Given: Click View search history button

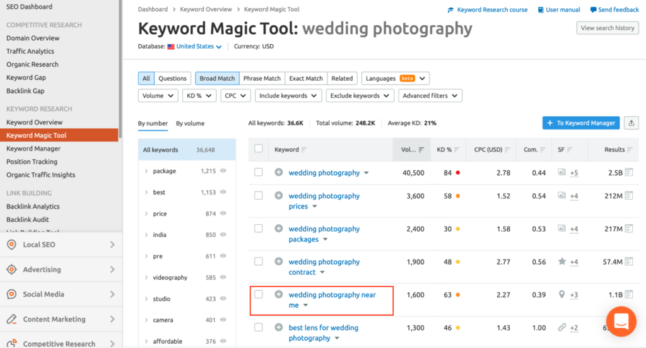Looking at the screenshot, I should point(608,28).
